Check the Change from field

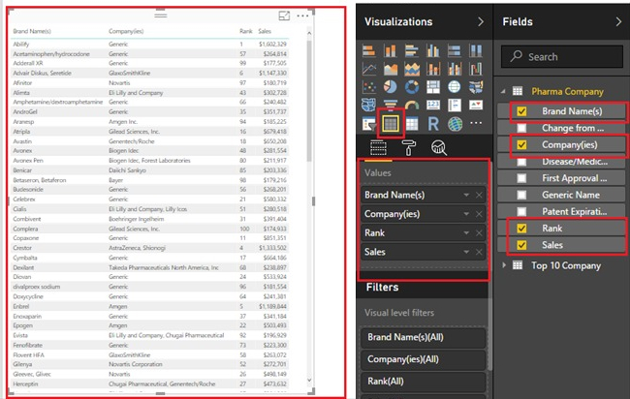(x=521, y=128)
